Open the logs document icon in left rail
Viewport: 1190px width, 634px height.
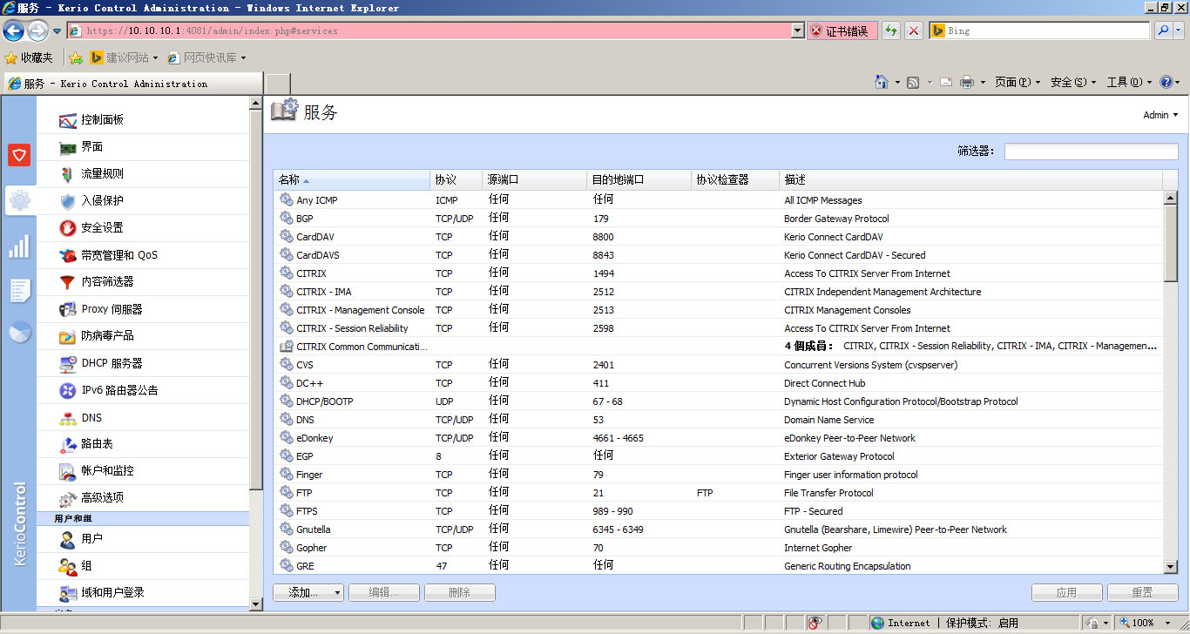click(19, 290)
